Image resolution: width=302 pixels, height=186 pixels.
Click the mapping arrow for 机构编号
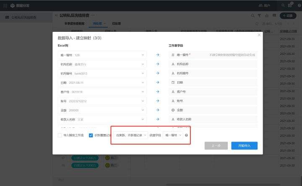pyautogui.click(x=158, y=73)
